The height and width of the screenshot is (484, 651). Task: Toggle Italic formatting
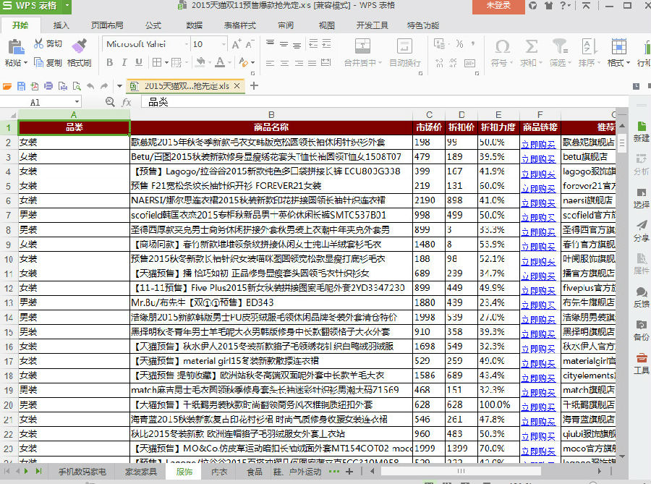pyautogui.click(x=124, y=62)
